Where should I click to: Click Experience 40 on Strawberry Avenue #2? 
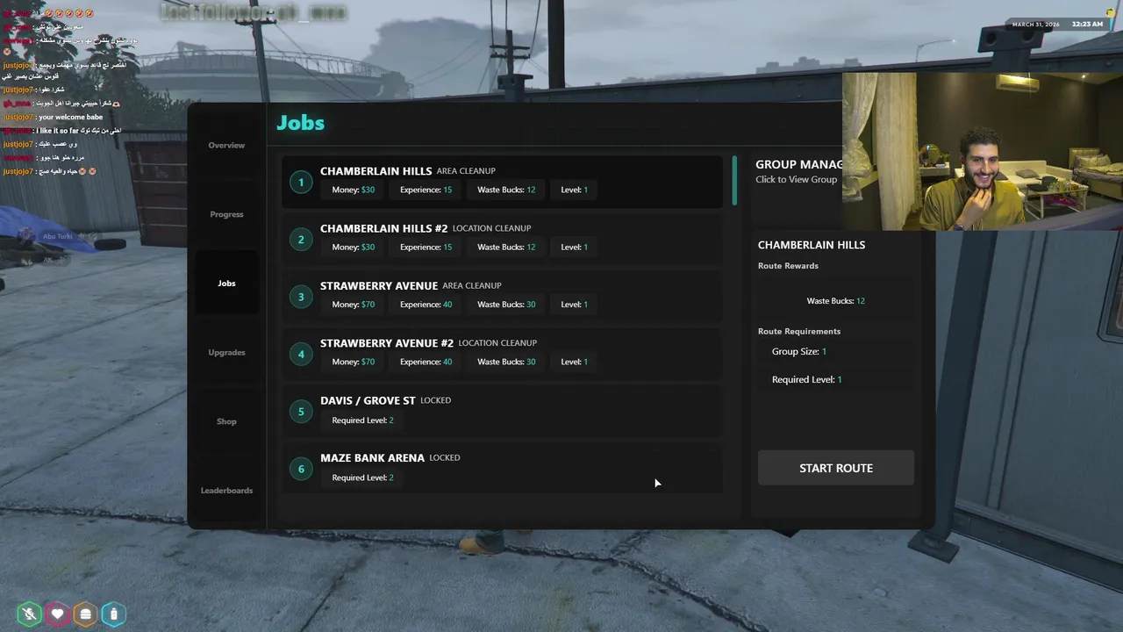(x=426, y=362)
